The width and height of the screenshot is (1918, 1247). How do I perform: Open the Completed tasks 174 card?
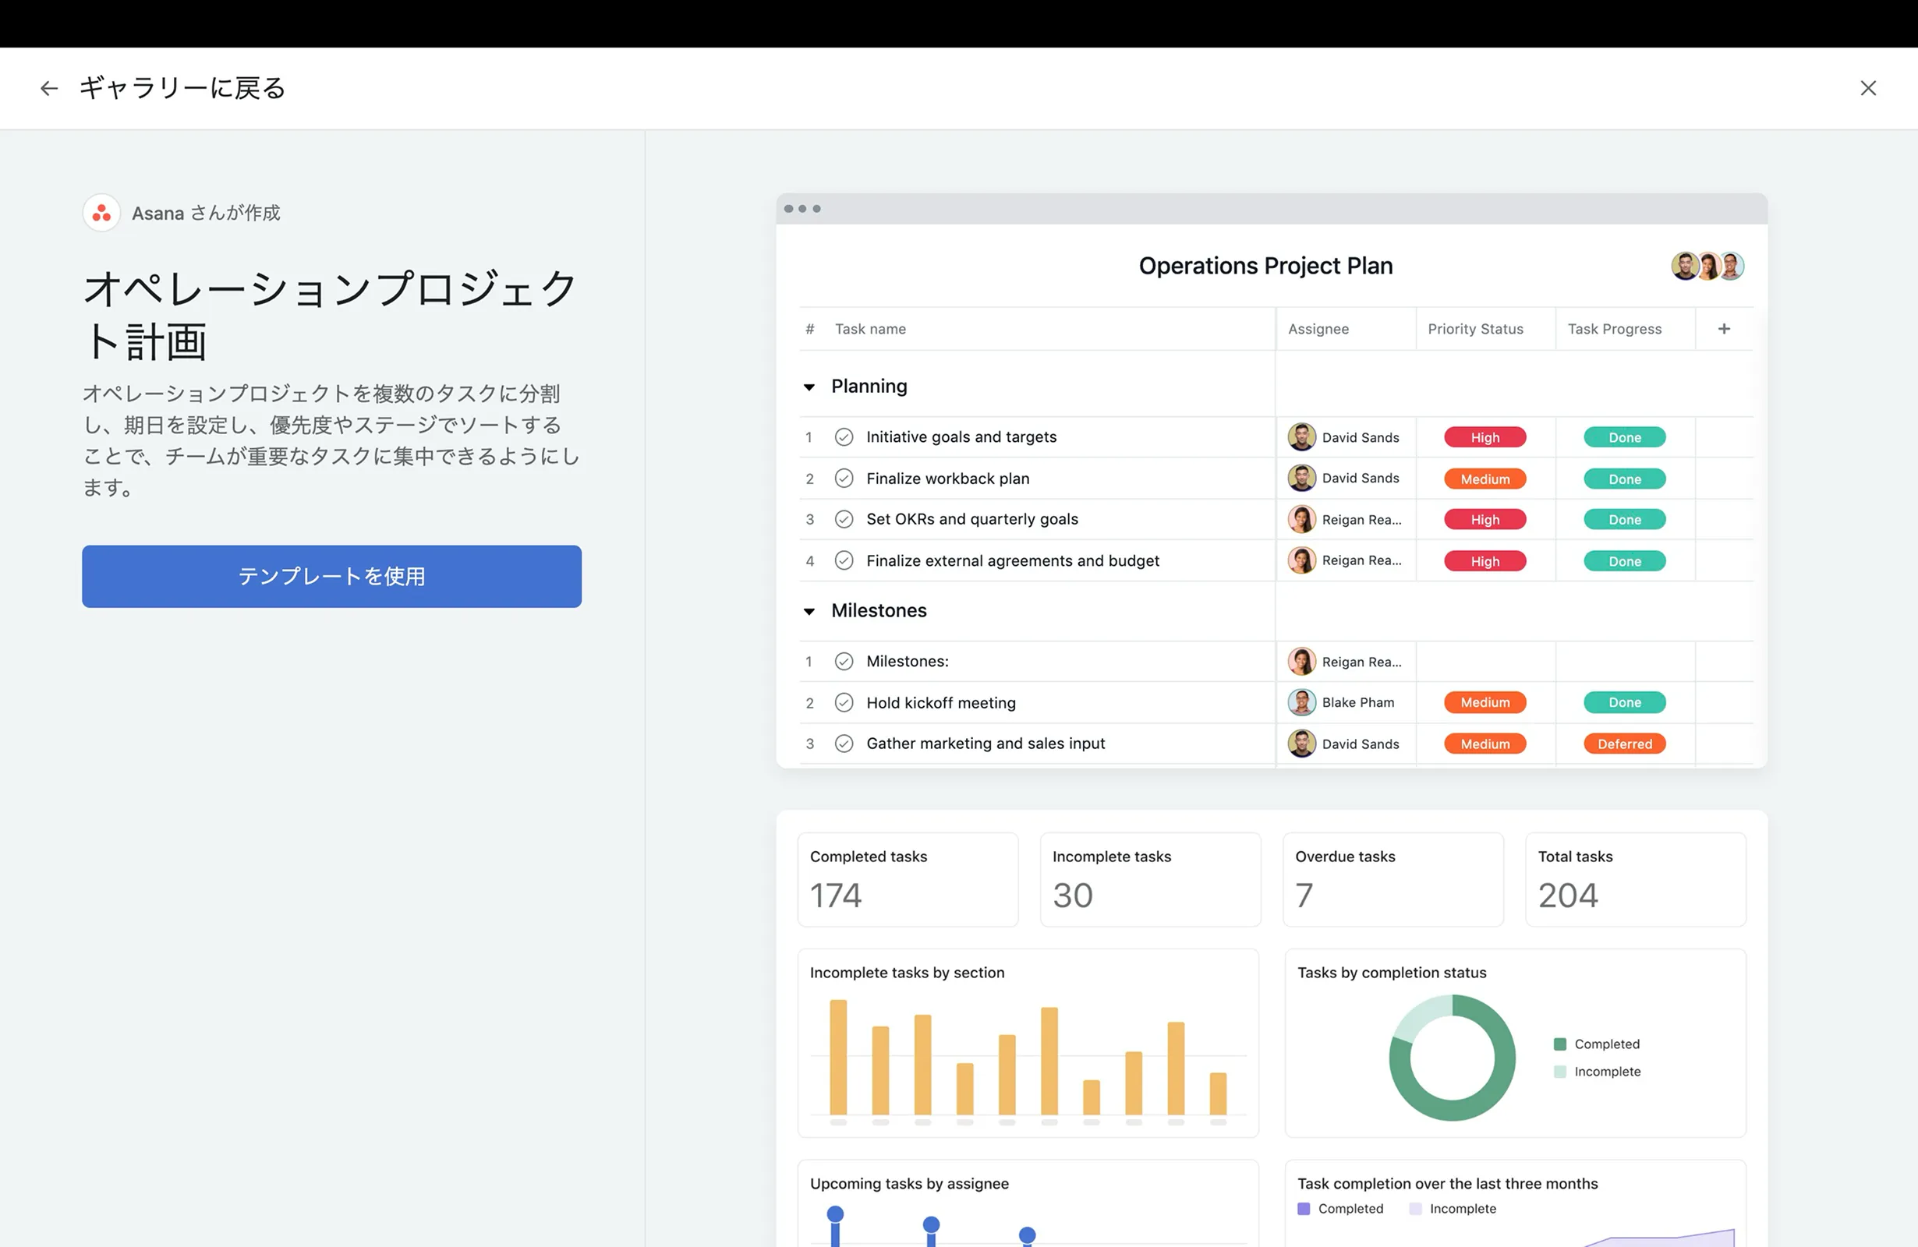click(x=908, y=880)
